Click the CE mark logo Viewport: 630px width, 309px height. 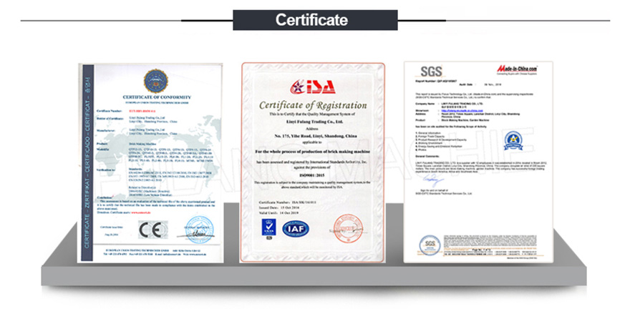[153, 230]
